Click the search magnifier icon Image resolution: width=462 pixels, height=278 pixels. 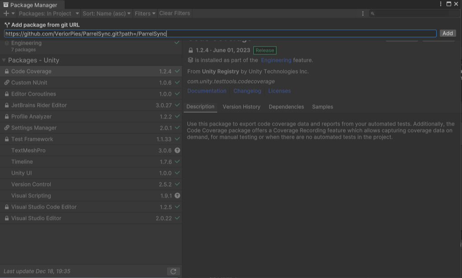point(372,14)
